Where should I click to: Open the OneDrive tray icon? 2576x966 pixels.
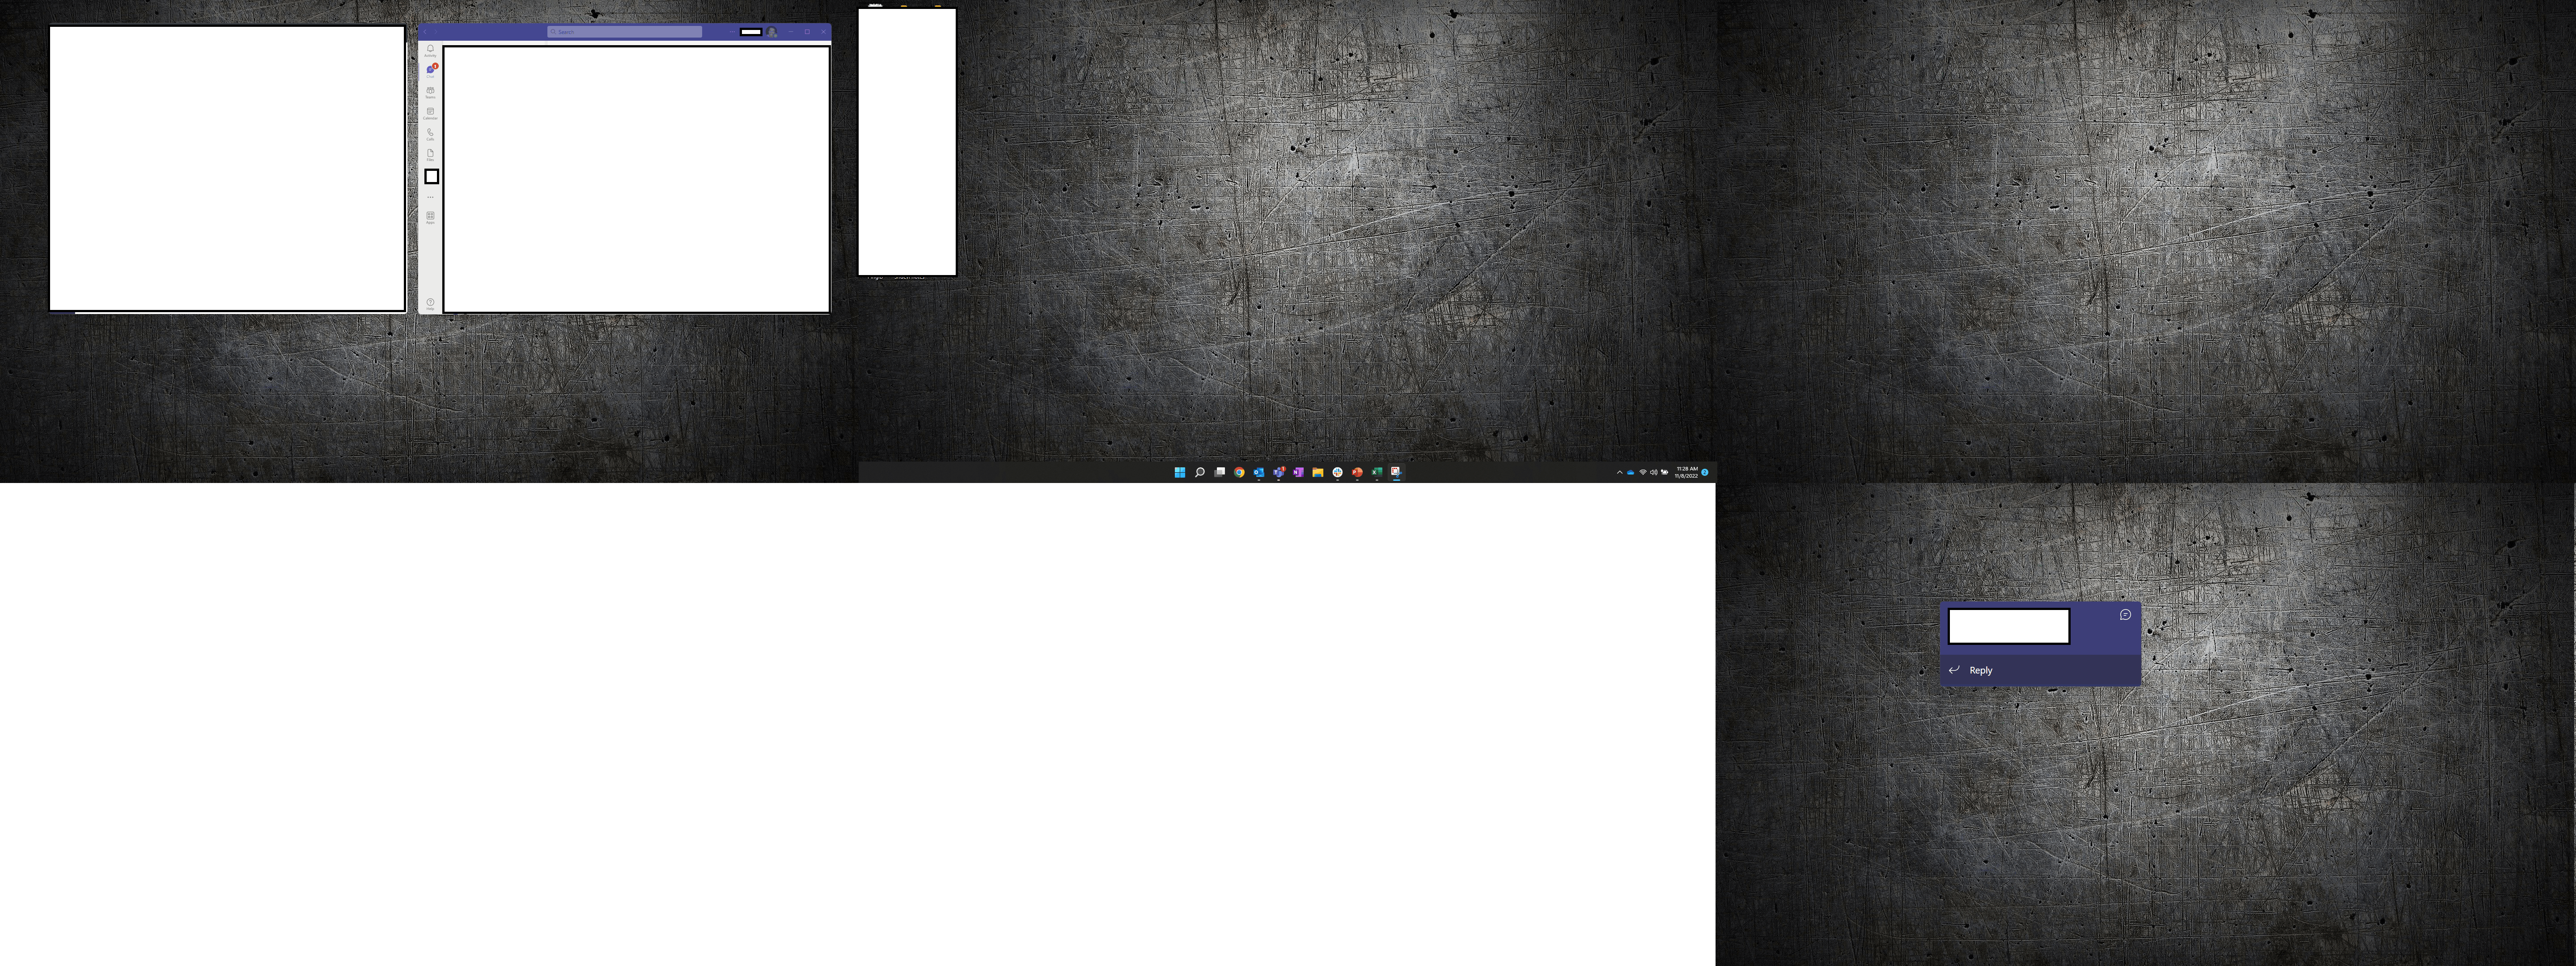pyautogui.click(x=1631, y=472)
